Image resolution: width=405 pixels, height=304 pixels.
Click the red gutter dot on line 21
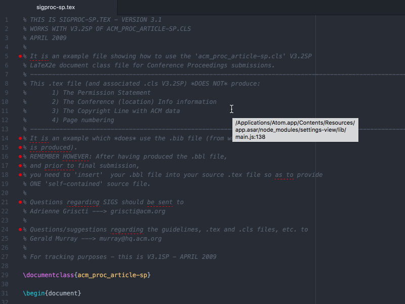(x=20, y=202)
